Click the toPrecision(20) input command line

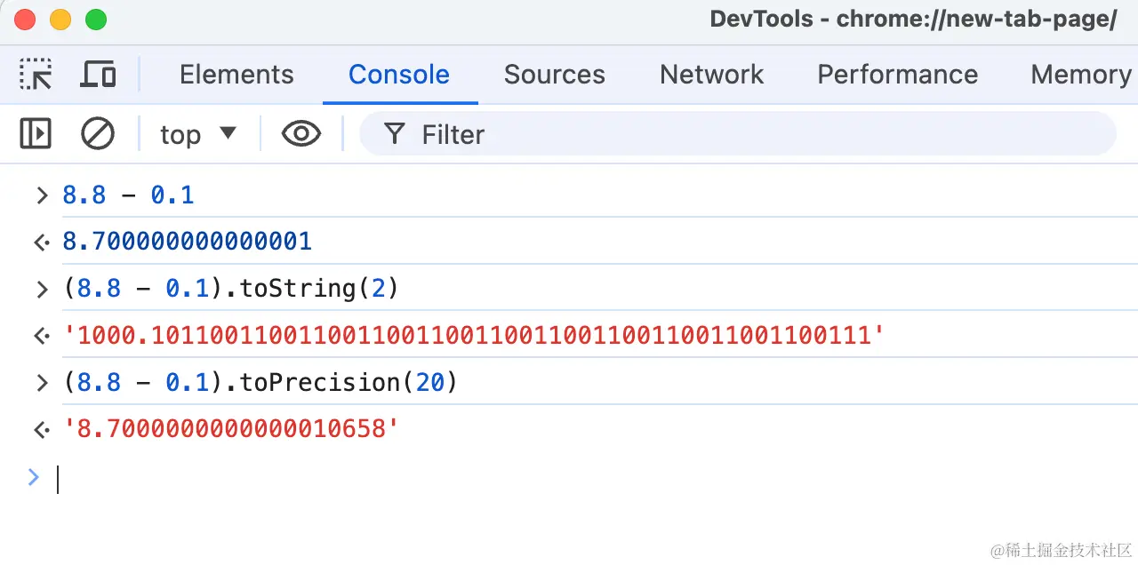point(260,383)
